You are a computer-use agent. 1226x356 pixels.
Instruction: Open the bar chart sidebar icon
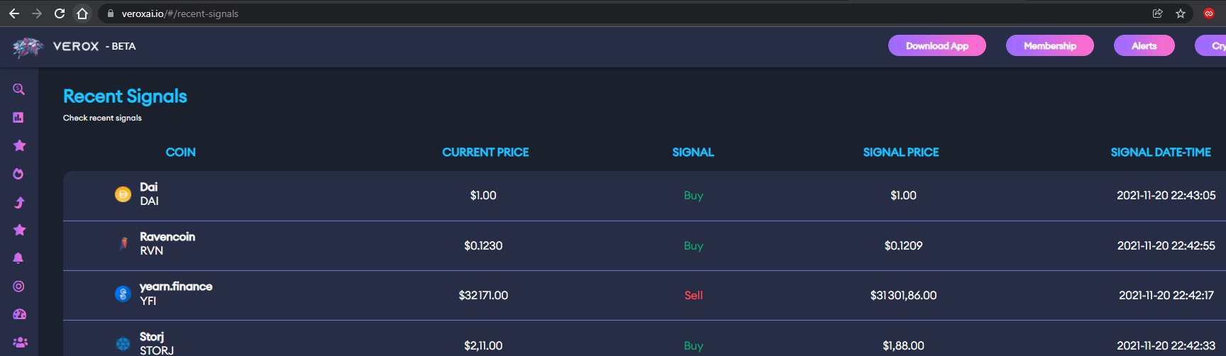point(18,118)
